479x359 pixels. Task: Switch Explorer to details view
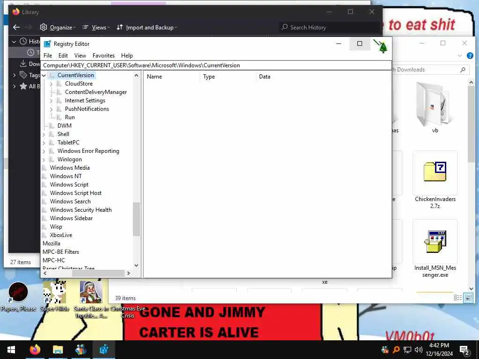point(457,298)
